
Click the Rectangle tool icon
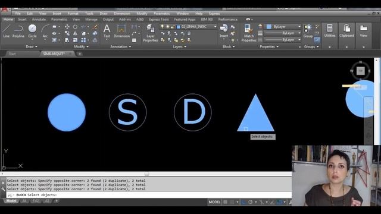pyautogui.click(x=54, y=27)
